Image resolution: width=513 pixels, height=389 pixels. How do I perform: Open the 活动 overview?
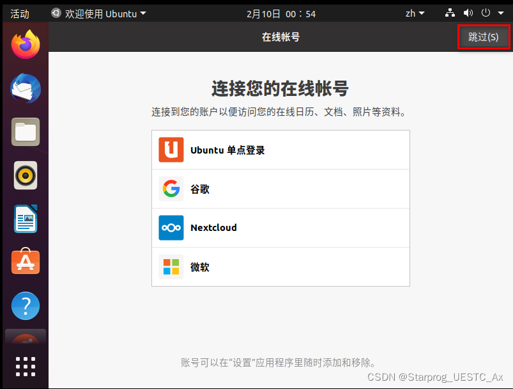21,13
